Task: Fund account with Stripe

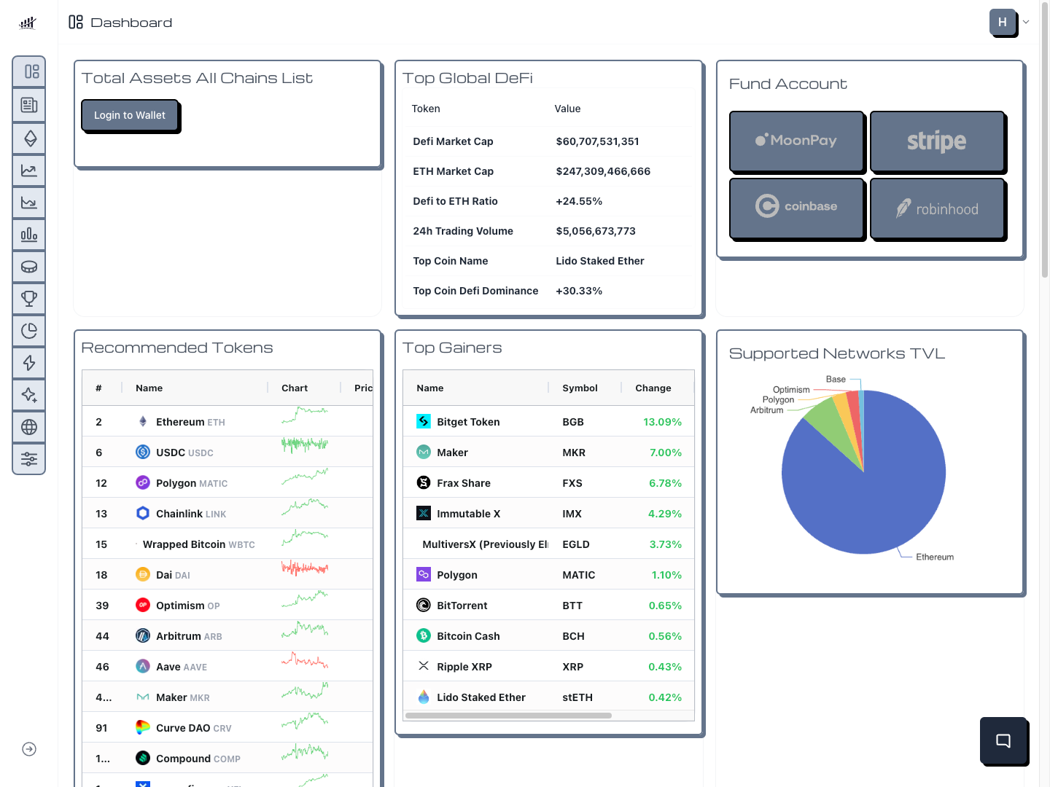Action: click(x=937, y=141)
